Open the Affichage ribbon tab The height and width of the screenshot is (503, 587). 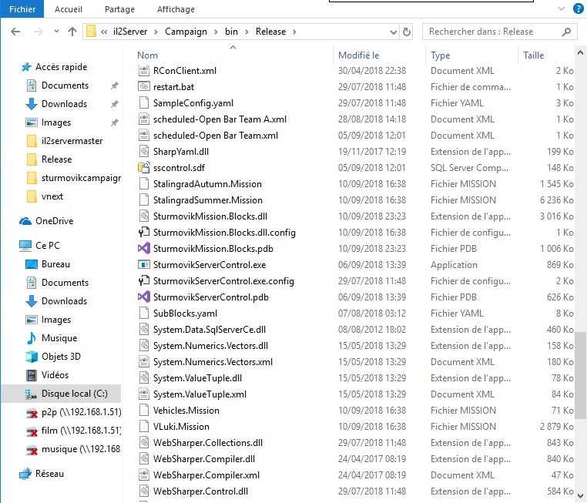(x=176, y=9)
